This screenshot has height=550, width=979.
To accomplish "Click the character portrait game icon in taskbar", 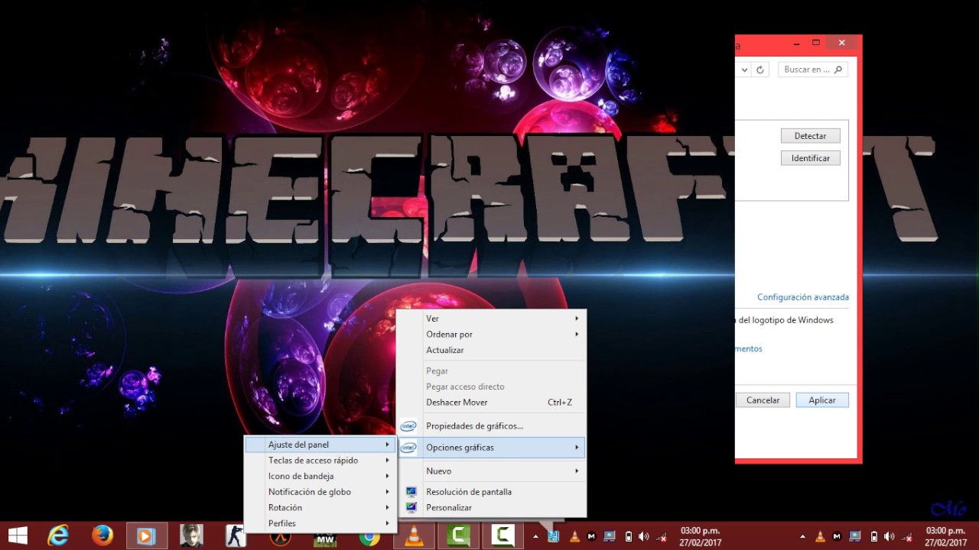I will click(x=191, y=536).
